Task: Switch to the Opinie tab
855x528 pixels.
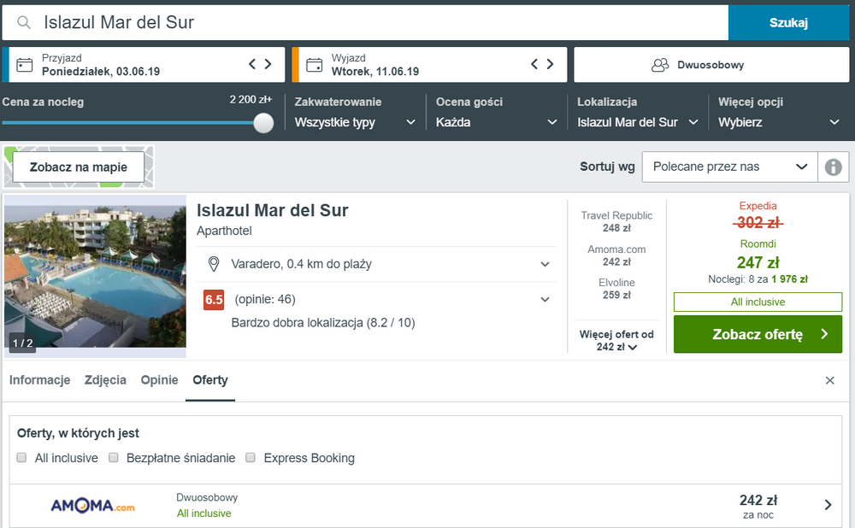Action: point(159,380)
